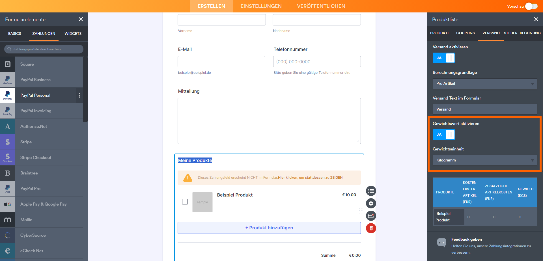Screen dimensions: 543x261
Task: Tick the Beispiel Produkt checkbox
Action: pyautogui.click(x=185, y=202)
